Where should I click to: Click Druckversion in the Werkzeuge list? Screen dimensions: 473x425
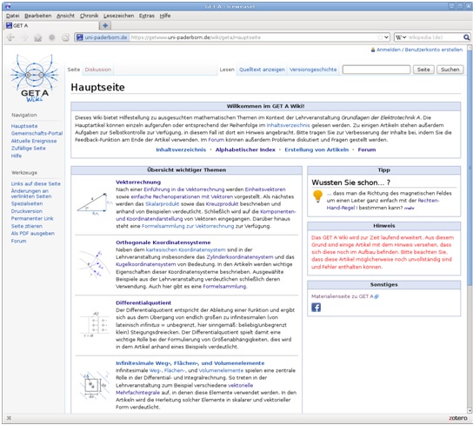point(27,211)
